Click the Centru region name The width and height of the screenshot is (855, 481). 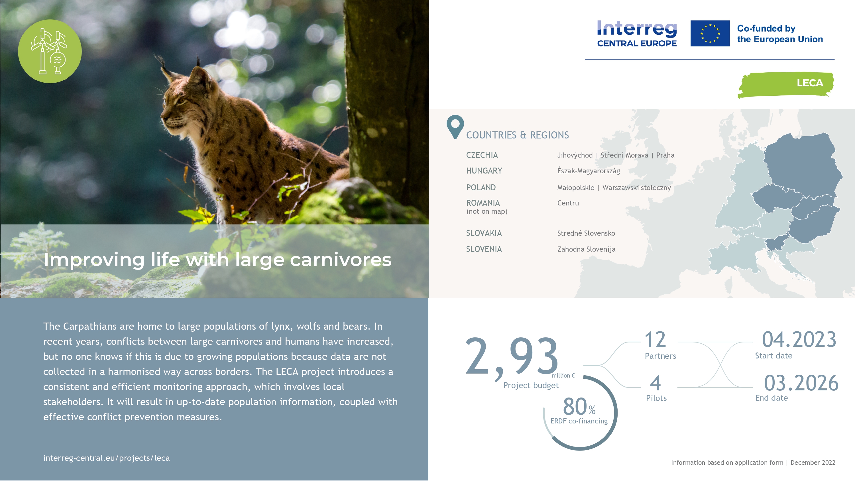(x=568, y=203)
